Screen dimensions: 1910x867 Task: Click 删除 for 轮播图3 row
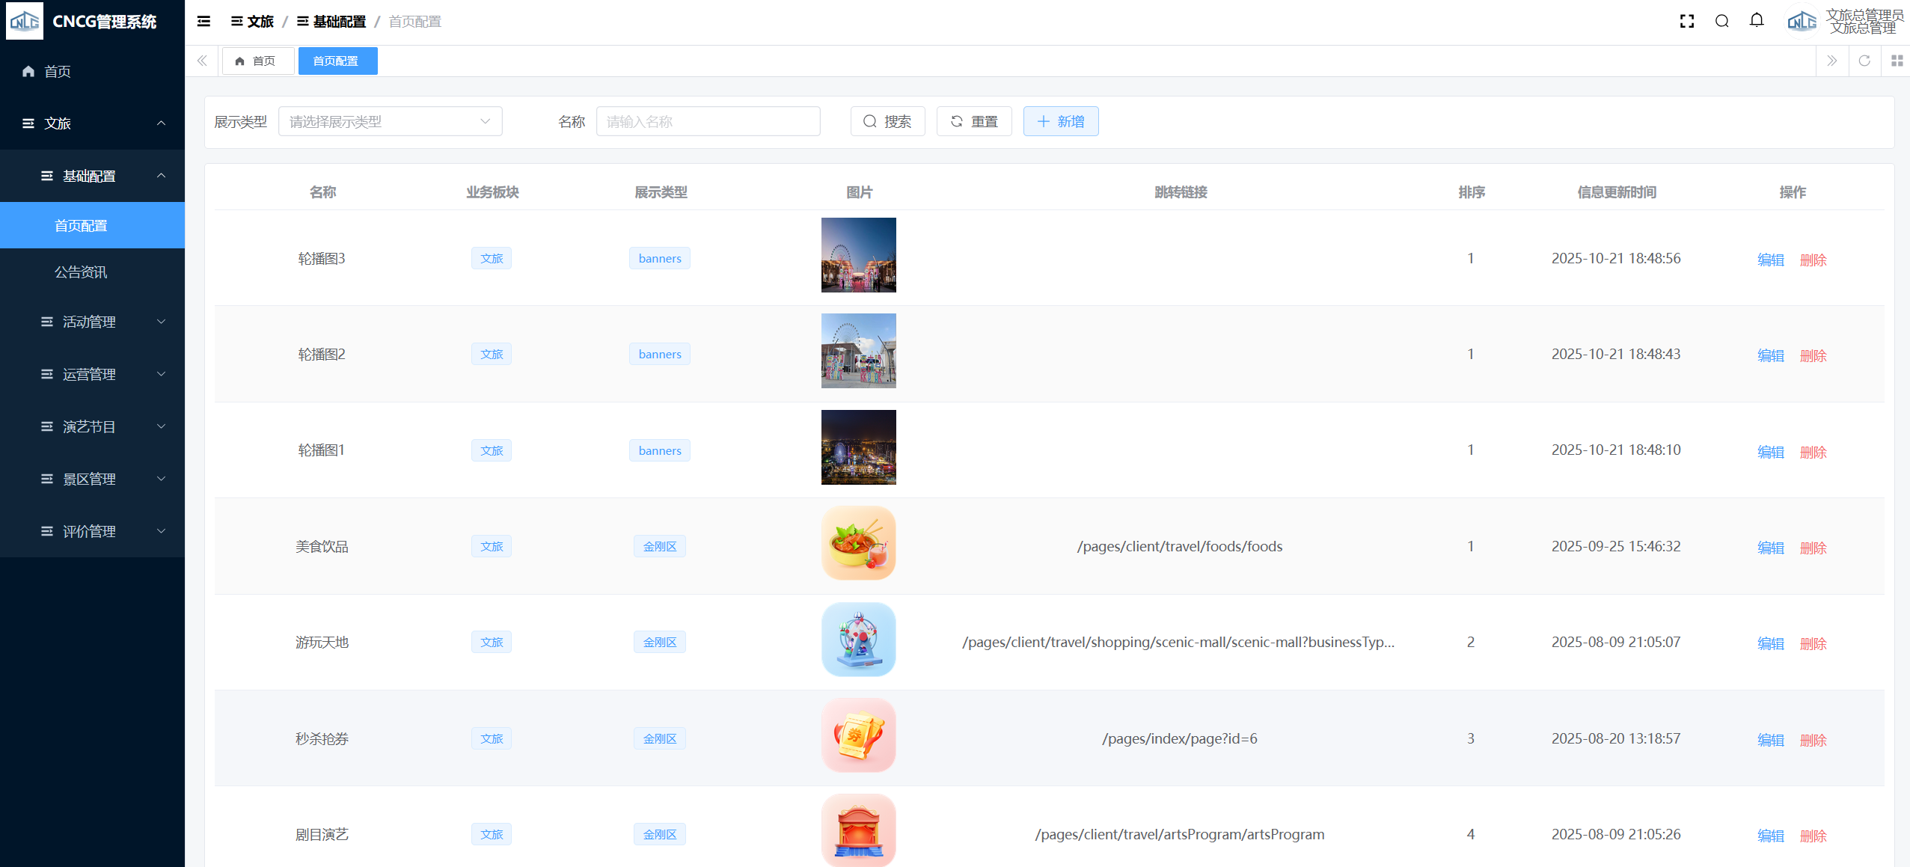[x=1813, y=260]
